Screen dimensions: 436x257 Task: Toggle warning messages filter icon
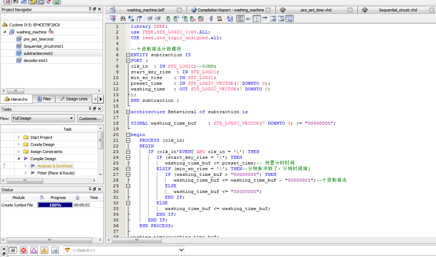(x=44, y=250)
